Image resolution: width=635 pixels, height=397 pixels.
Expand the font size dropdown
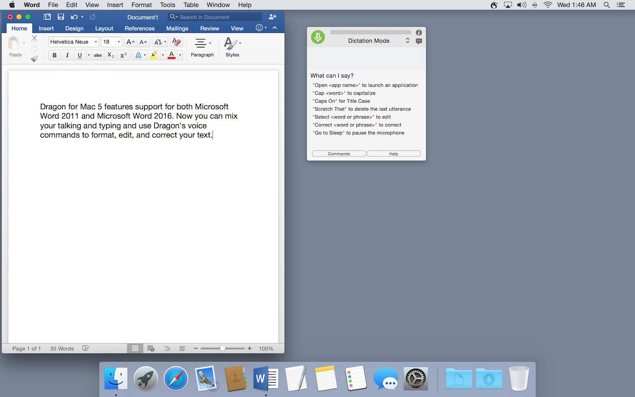pyautogui.click(x=119, y=42)
